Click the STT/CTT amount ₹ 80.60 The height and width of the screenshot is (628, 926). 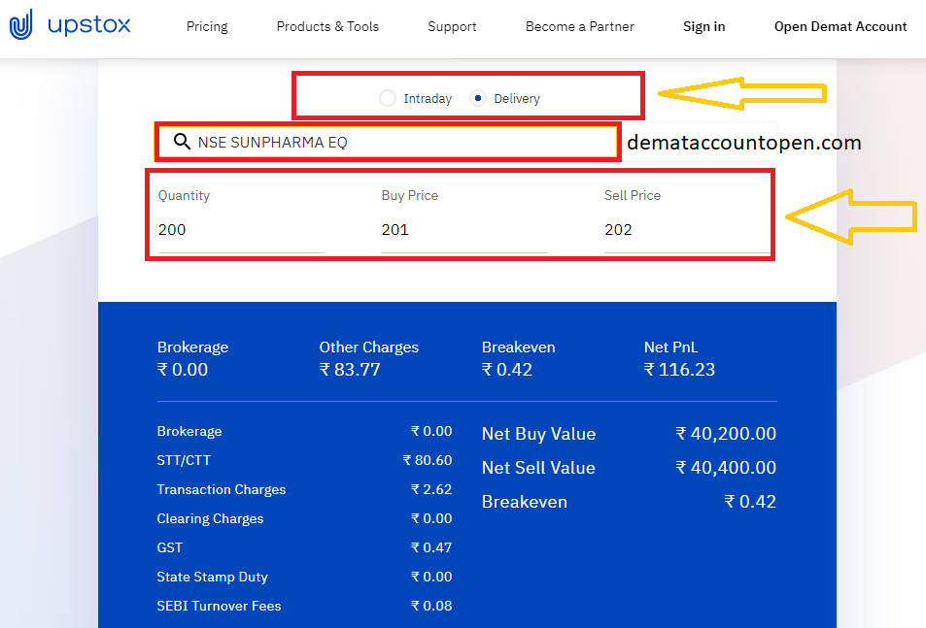tap(427, 460)
